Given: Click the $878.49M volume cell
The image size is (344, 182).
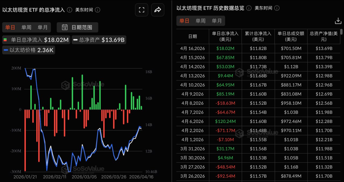Looking at the screenshot, I should (x=291, y=176).
